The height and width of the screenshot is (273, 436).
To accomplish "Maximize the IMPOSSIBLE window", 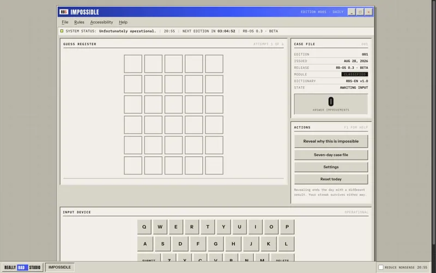I will tap(360, 12).
